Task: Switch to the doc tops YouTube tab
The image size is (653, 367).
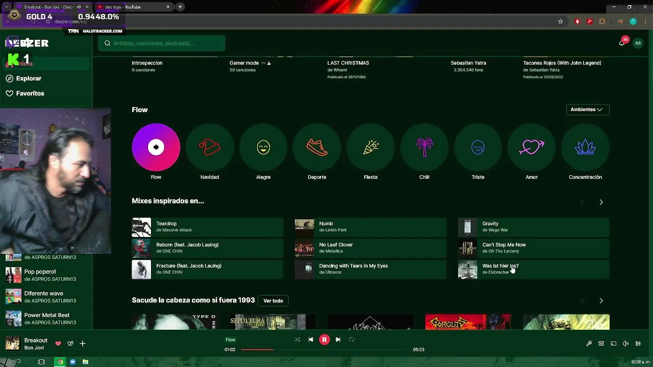Action: (x=133, y=7)
